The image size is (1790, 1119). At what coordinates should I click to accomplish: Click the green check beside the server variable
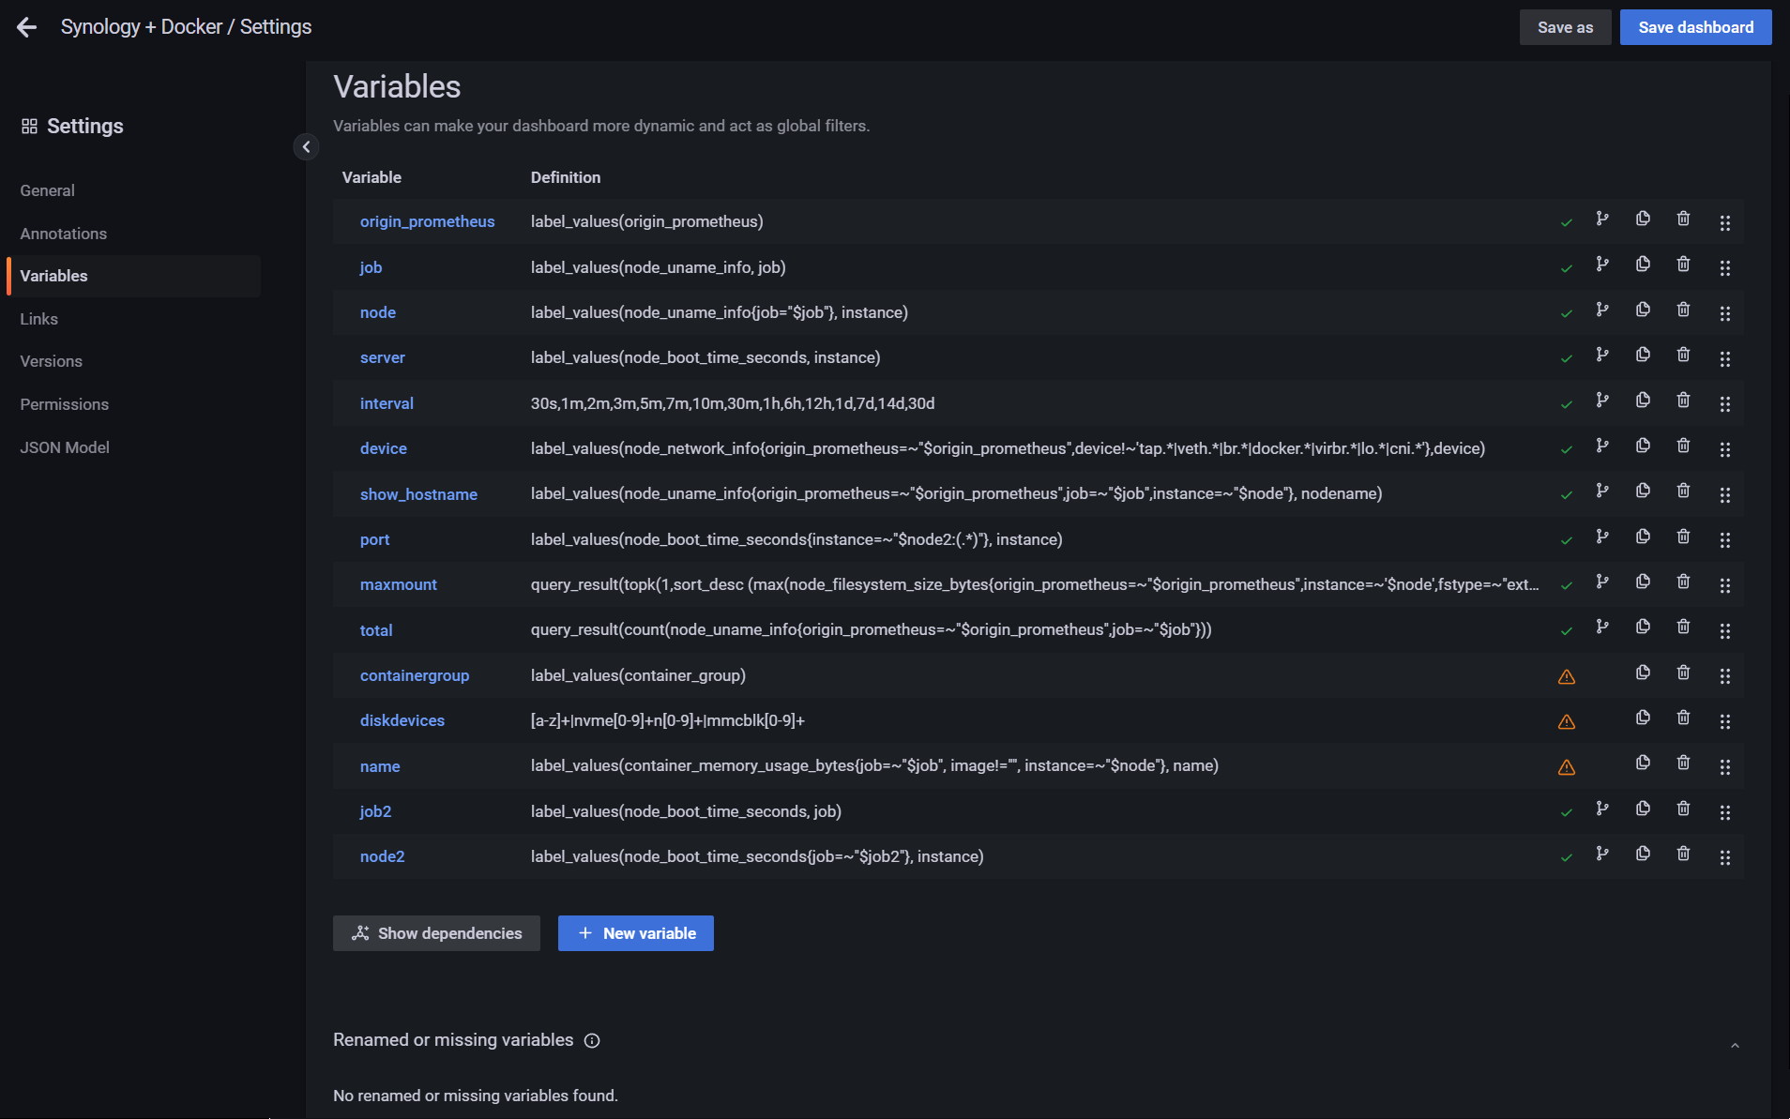click(1565, 358)
